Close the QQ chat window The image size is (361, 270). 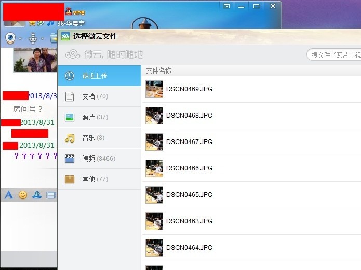(273, 6)
